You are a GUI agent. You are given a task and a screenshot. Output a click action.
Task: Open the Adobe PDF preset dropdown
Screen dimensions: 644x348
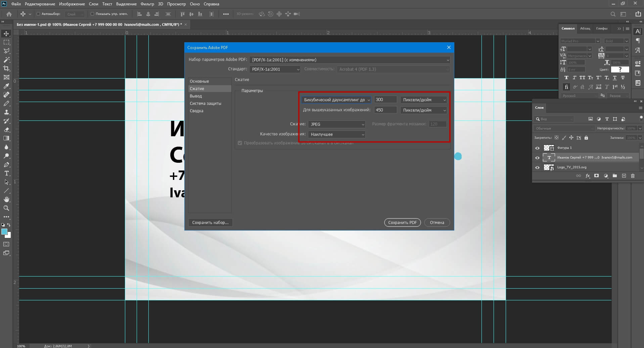[x=350, y=60]
